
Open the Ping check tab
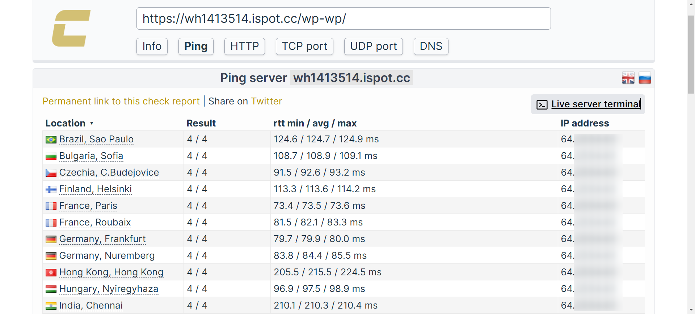(x=196, y=46)
